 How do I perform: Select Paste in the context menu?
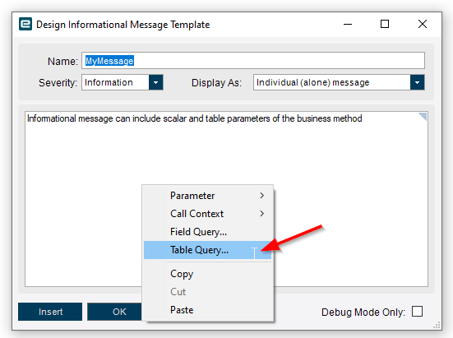click(x=208, y=310)
